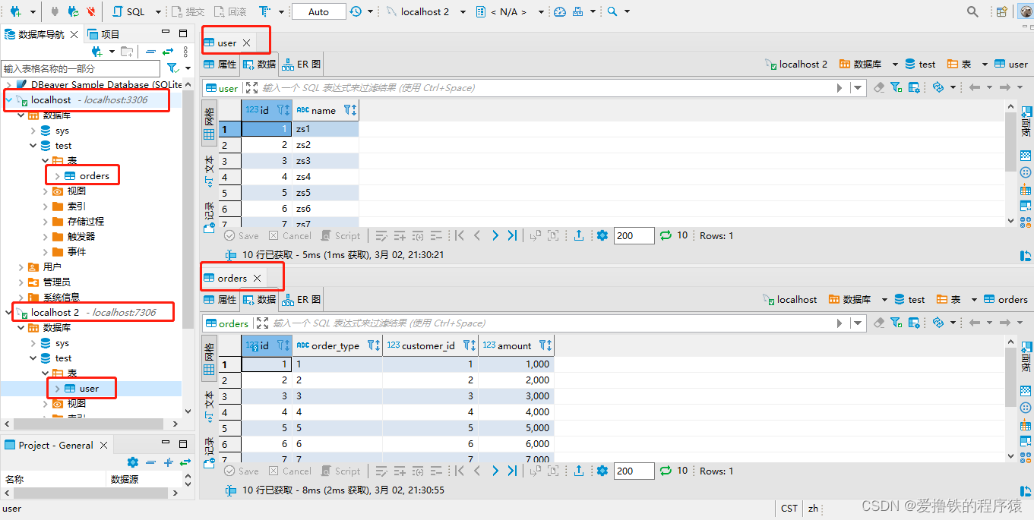
Task: Click the test breadcrumb in user editor
Action: pos(919,65)
